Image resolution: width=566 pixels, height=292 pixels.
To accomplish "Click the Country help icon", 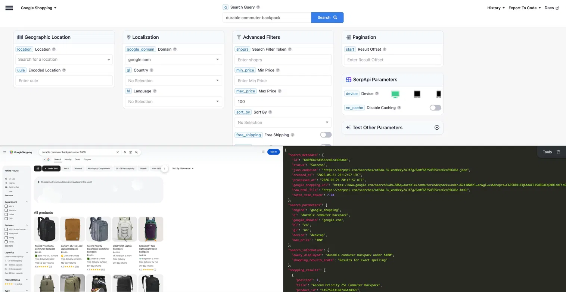I will click(x=151, y=70).
